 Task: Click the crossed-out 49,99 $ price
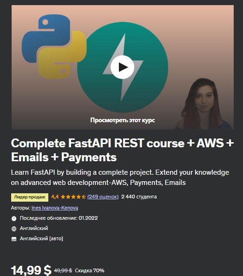click(63, 270)
